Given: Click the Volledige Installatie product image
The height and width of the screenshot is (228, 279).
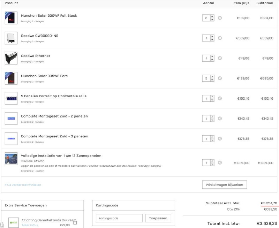Looking at the screenshot, I should click(11, 159).
